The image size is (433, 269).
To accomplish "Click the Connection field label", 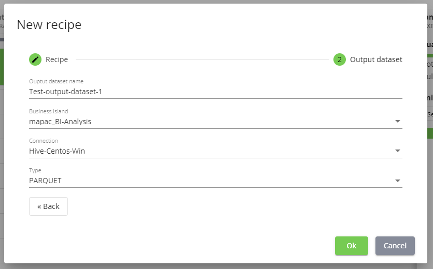I will pos(44,141).
